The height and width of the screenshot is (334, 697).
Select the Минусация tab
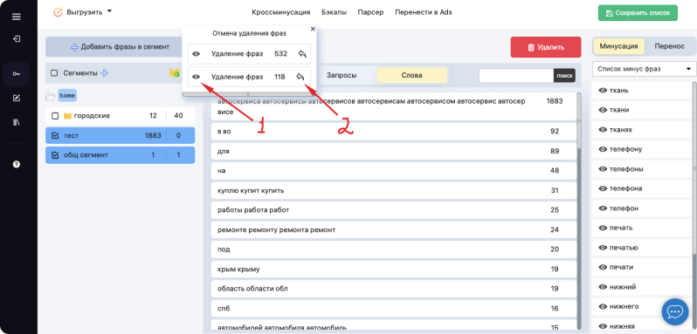coord(618,46)
